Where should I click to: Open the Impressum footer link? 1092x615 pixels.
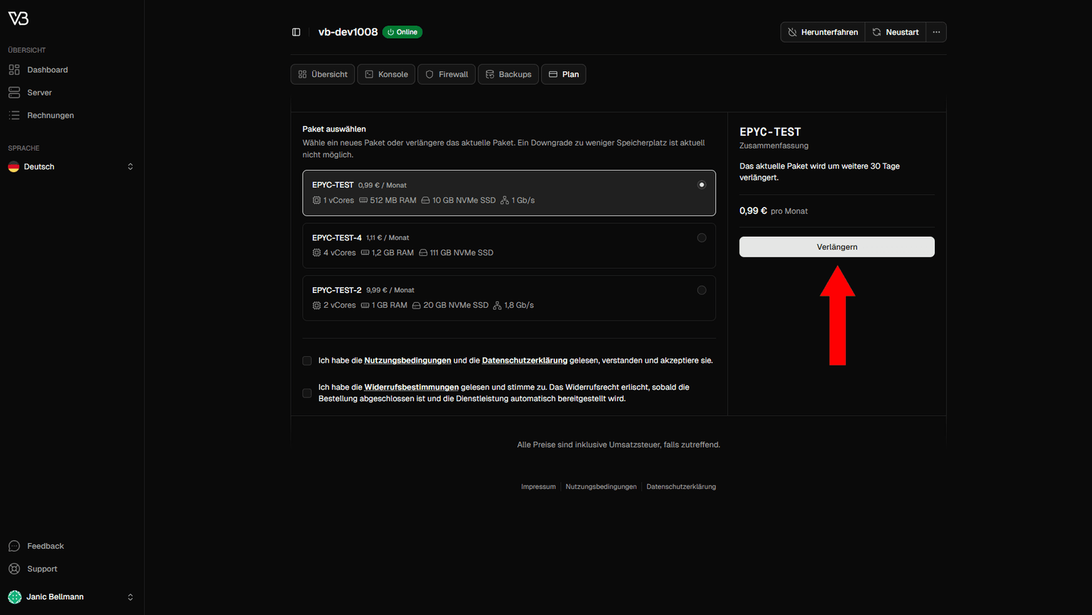538,487
